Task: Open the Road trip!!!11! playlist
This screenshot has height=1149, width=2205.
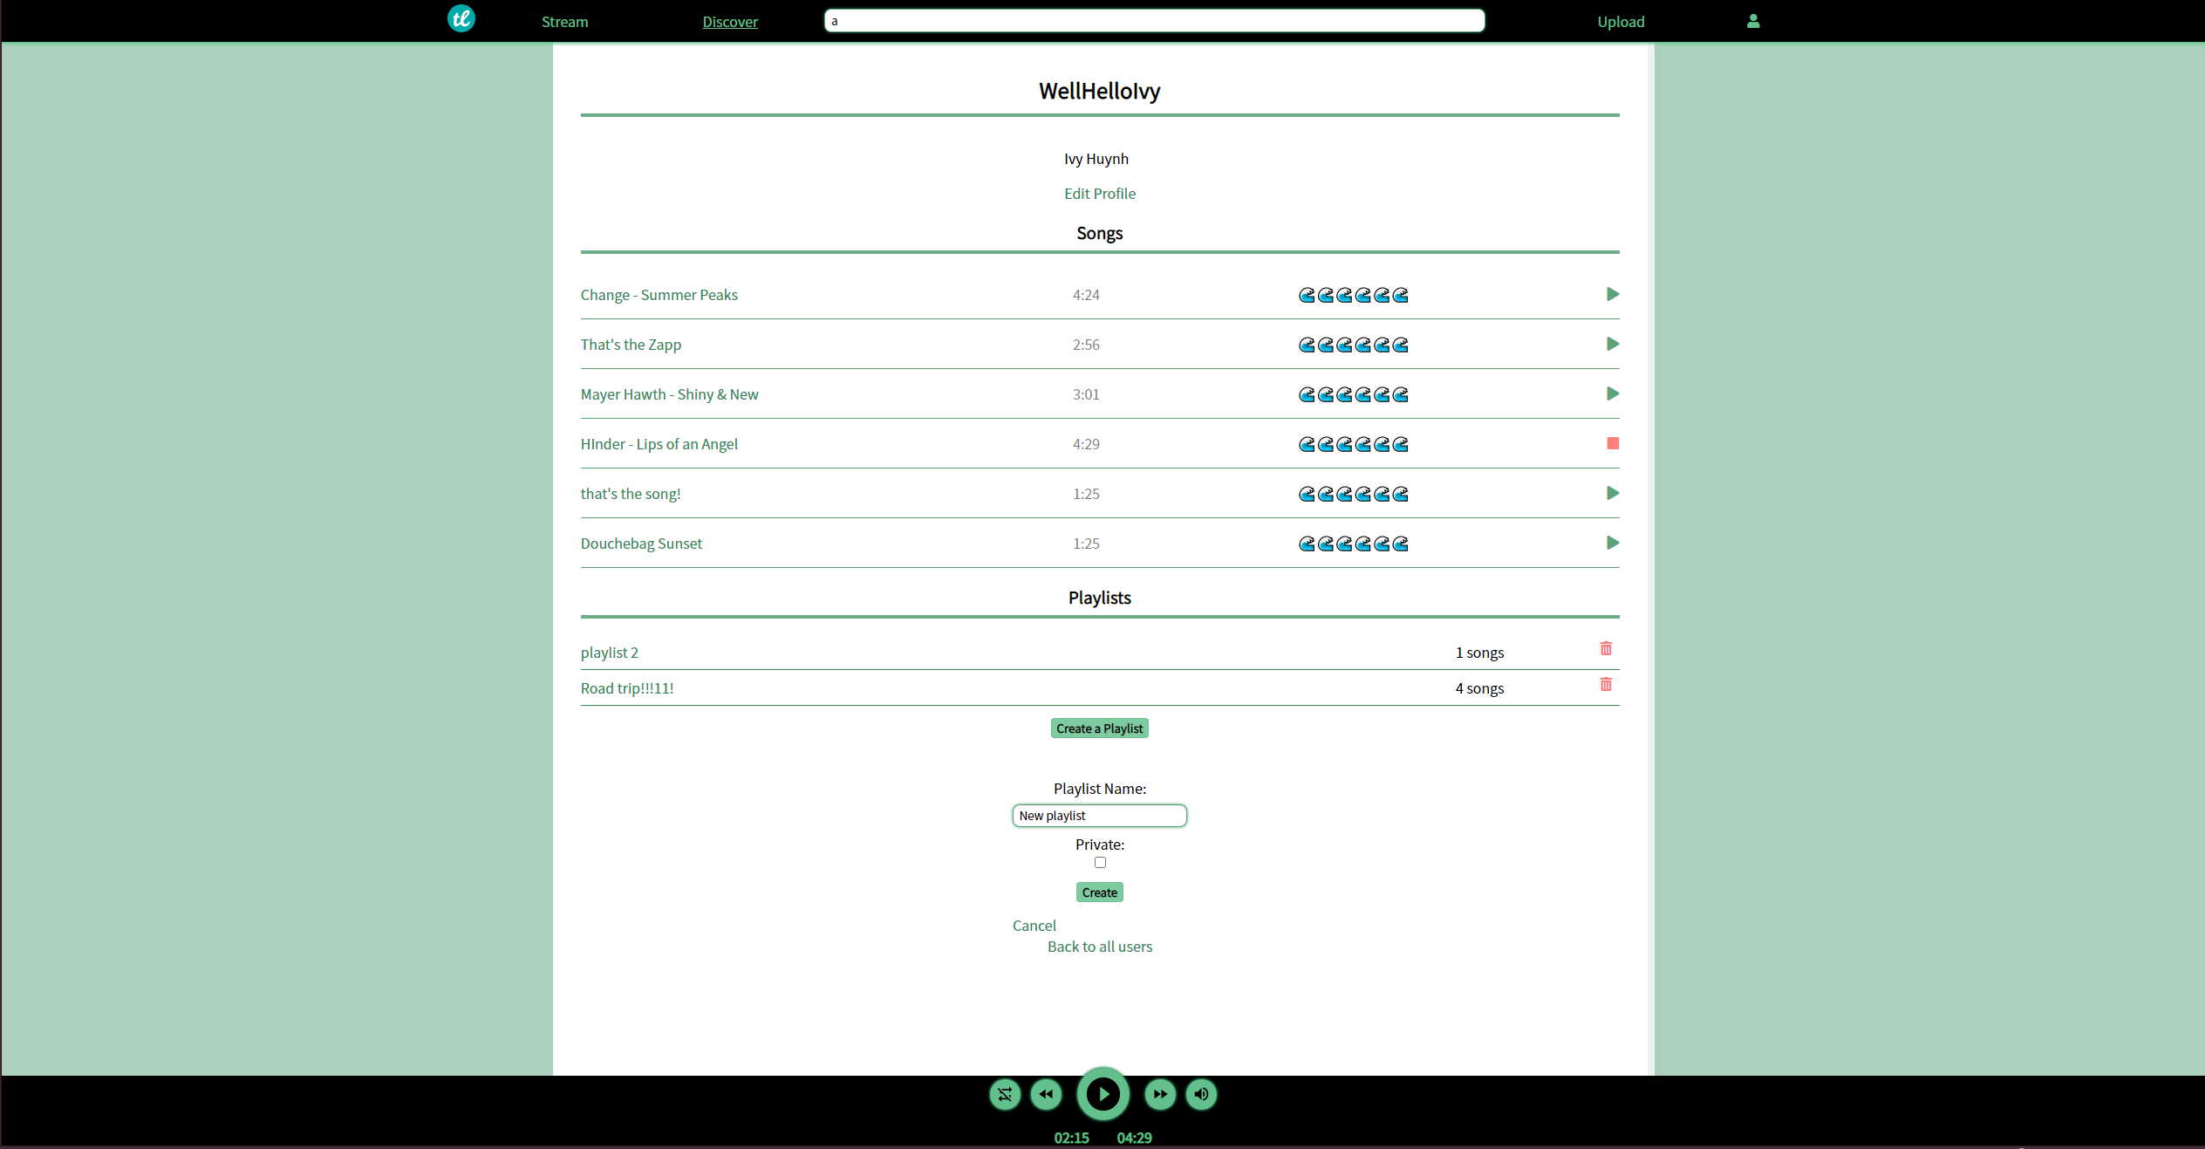Action: pos(627,688)
